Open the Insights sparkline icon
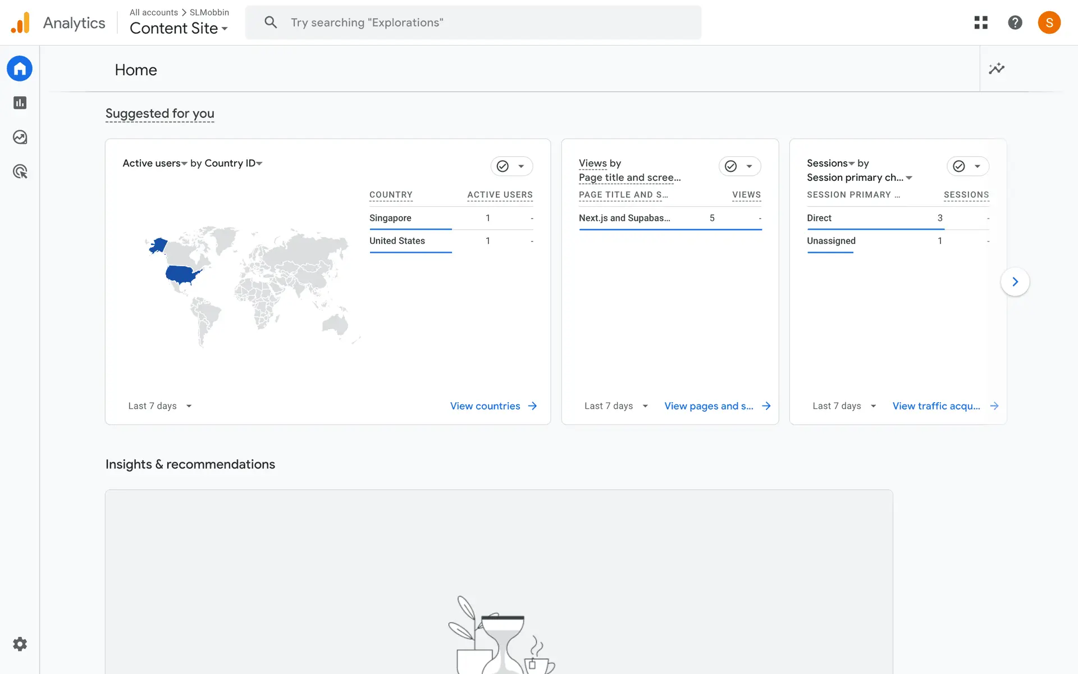The width and height of the screenshot is (1078, 674). point(997,69)
